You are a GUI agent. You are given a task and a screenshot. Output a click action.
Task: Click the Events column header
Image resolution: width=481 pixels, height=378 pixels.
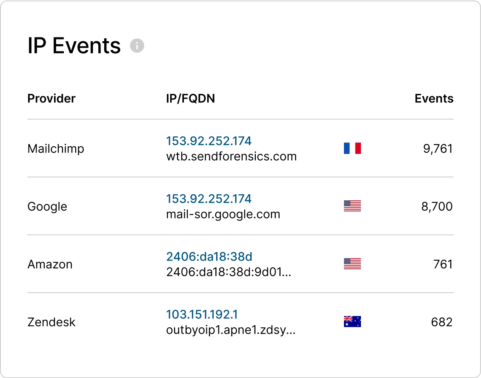[x=434, y=99]
